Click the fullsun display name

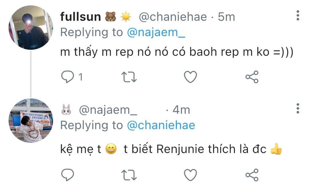(x=80, y=17)
